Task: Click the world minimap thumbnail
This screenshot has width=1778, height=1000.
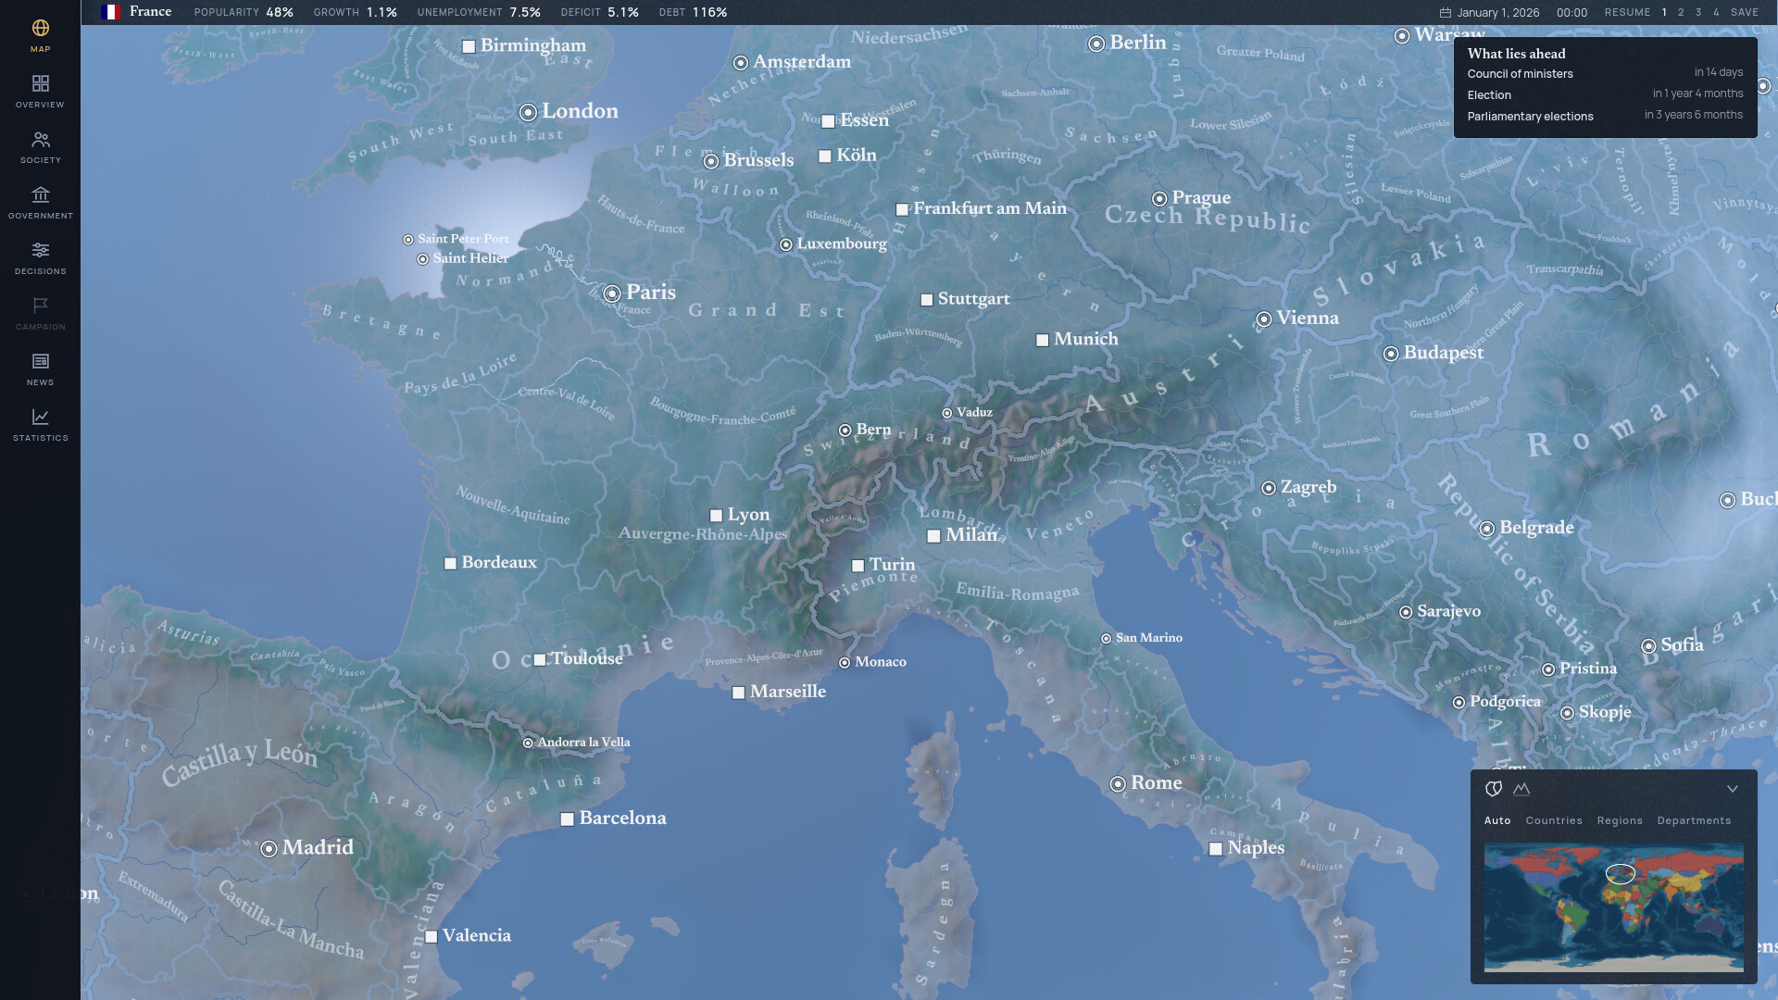Action: pos(1613,906)
